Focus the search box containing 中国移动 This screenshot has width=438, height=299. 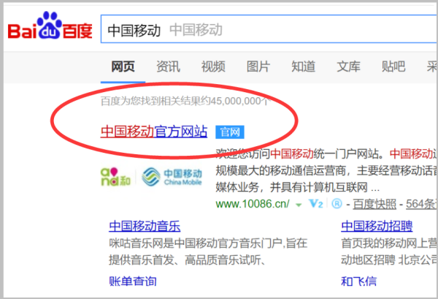269,29
